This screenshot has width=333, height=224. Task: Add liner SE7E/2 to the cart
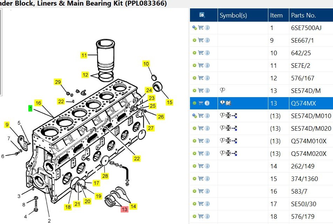coord(201,65)
